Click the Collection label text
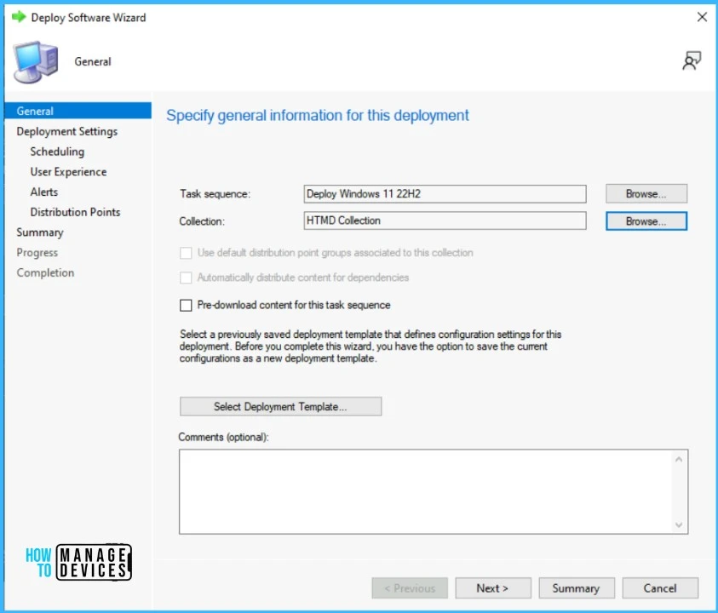Image resolution: width=718 pixels, height=613 pixels. point(202,221)
